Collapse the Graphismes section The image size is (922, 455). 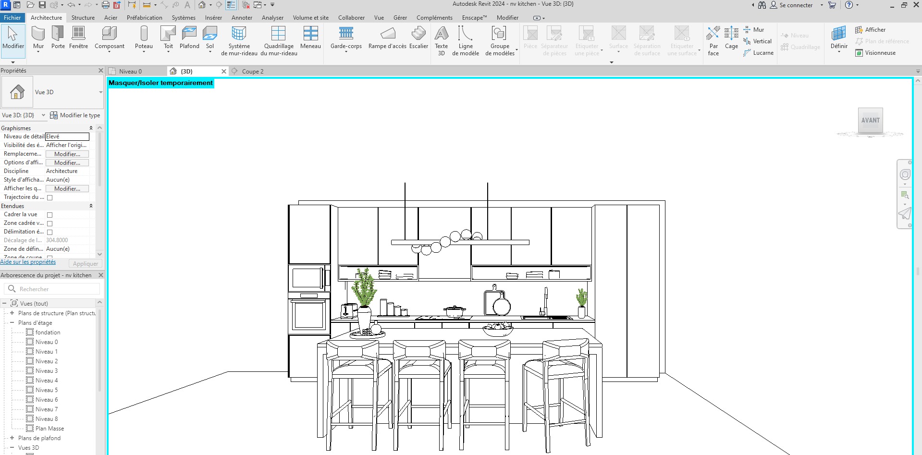(x=91, y=128)
